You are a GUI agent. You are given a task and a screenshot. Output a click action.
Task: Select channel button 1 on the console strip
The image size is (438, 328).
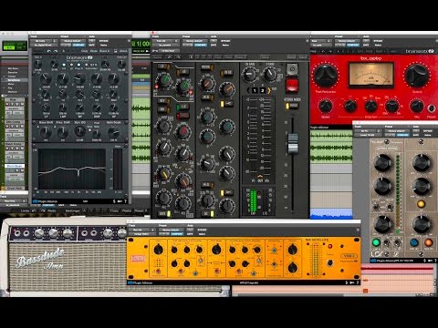pos(255,90)
